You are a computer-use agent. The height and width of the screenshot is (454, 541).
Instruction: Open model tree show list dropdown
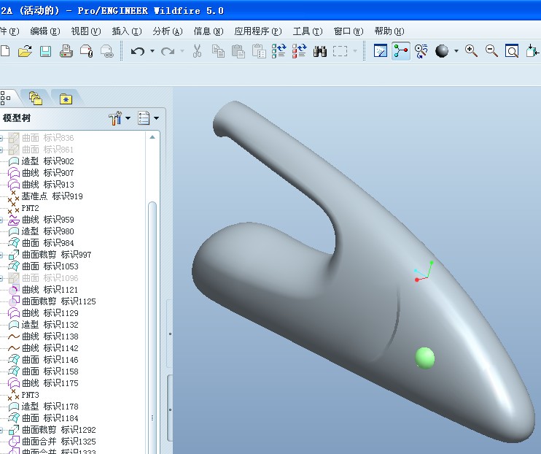tap(156, 118)
